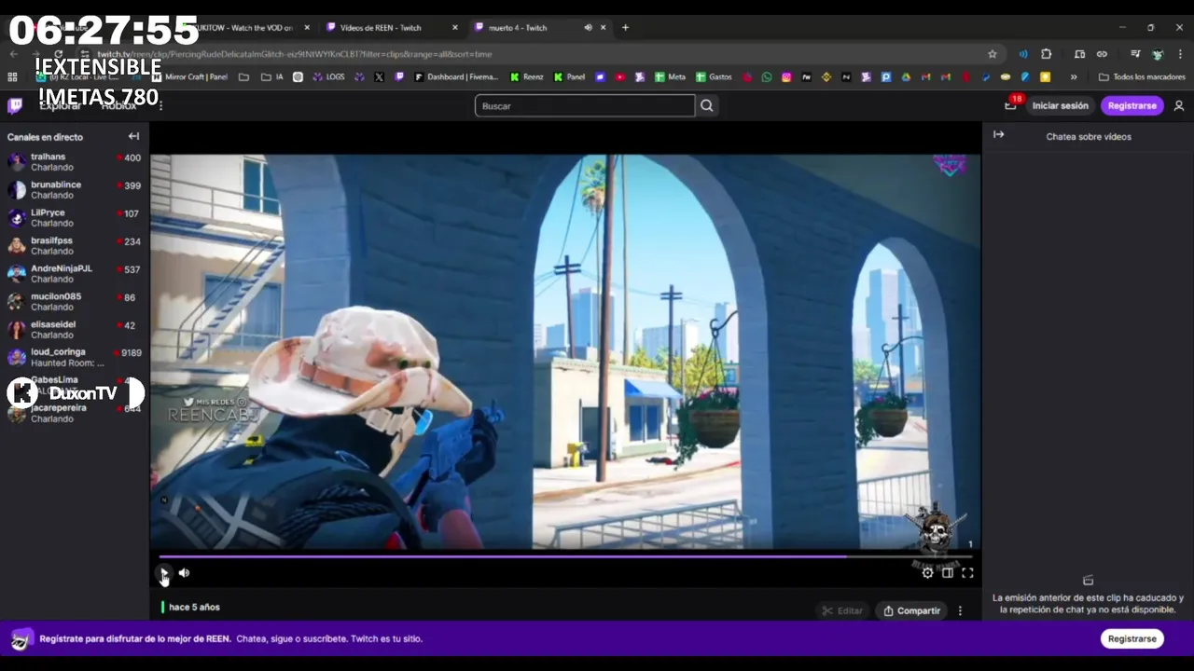
Task: Open the AndreNinjaPJL live channel
Action: click(75, 274)
